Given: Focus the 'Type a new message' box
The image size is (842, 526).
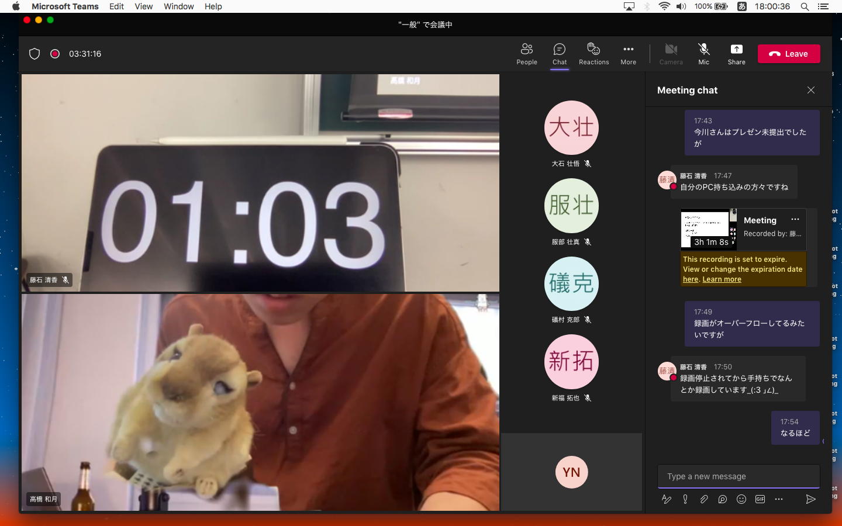Looking at the screenshot, I should click(x=739, y=476).
